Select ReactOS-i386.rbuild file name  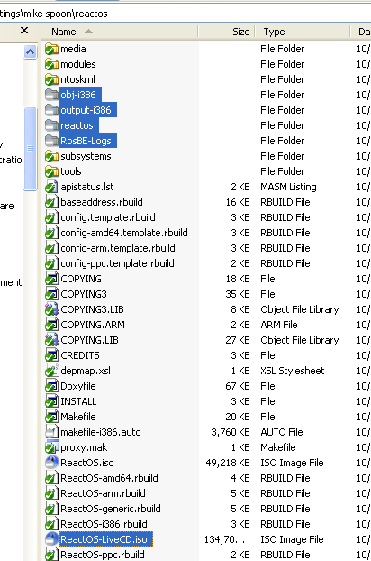pos(104,524)
